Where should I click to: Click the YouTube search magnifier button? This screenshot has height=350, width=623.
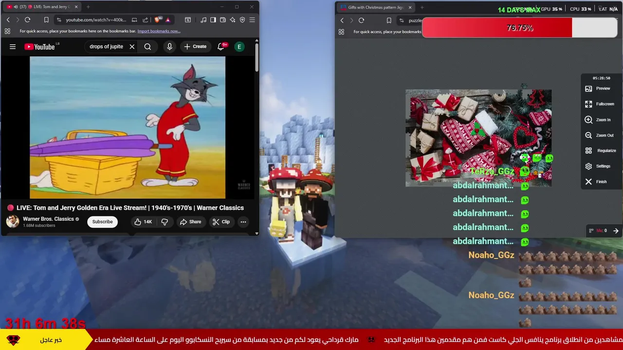click(147, 47)
